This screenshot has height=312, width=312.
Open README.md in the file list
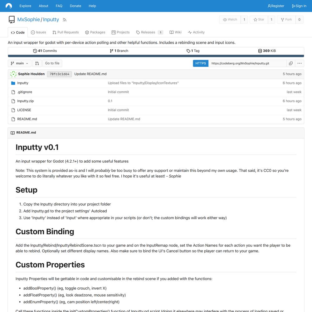pyautogui.click(x=27, y=119)
